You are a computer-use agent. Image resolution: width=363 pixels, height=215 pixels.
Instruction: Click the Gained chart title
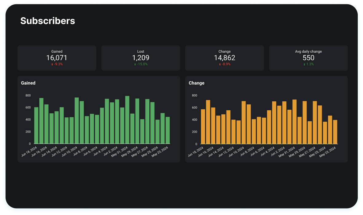coord(28,83)
